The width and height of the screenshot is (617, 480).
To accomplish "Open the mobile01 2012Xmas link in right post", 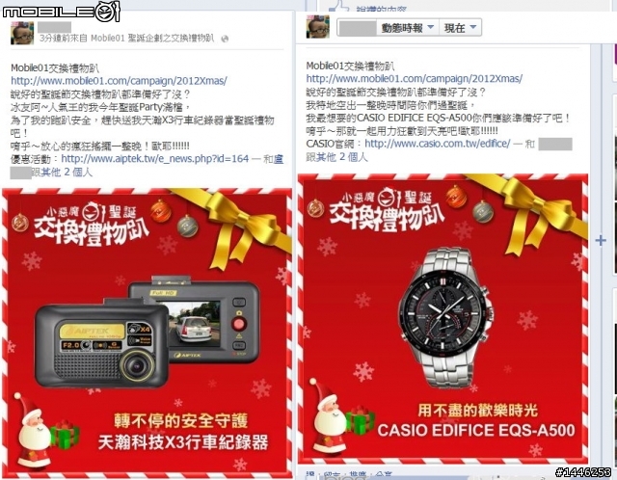I will (415, 79).
